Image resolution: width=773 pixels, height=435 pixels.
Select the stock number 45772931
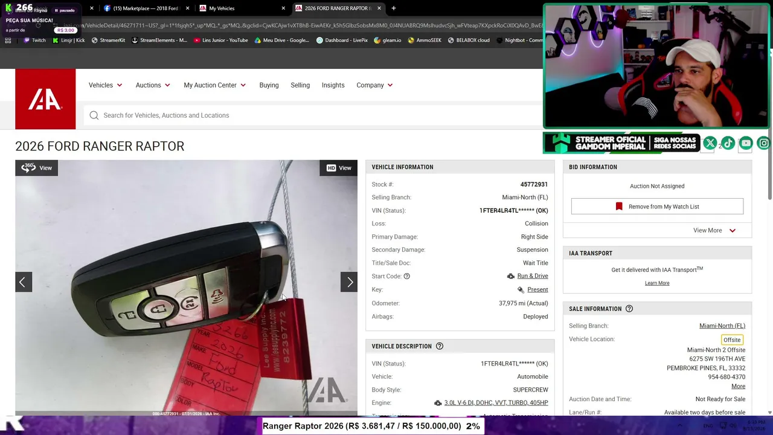pyautogui.click(x=534, y=185)
